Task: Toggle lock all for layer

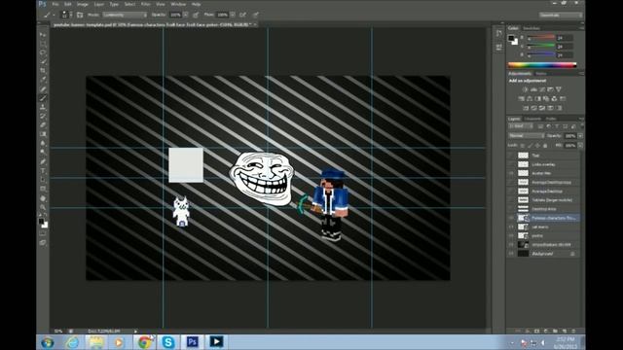Action: click(545, 146)
